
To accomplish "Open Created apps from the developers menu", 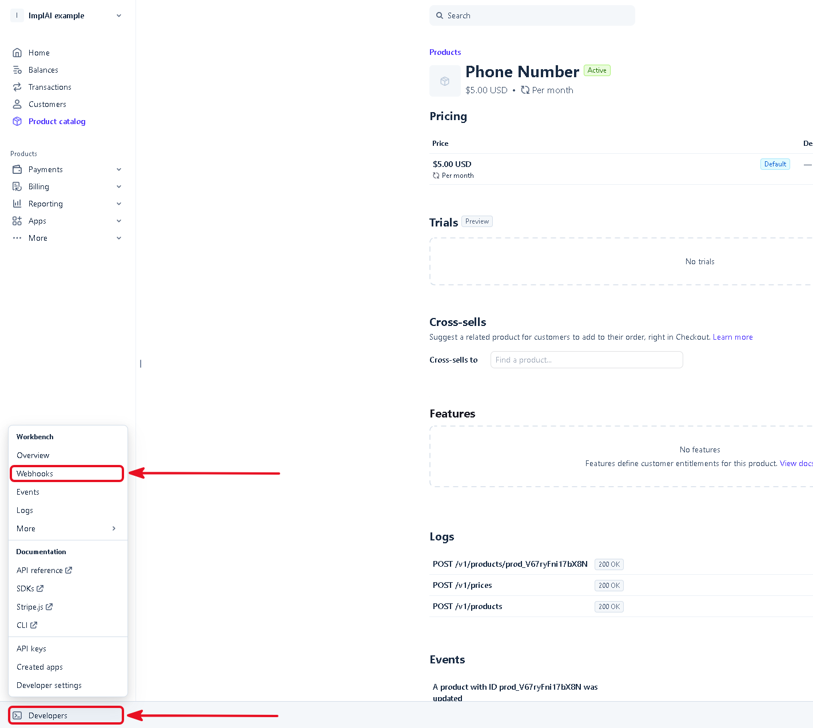I will click(67, 667).
